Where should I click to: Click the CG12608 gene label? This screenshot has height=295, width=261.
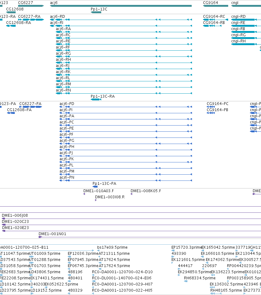[x=15, y=9]
